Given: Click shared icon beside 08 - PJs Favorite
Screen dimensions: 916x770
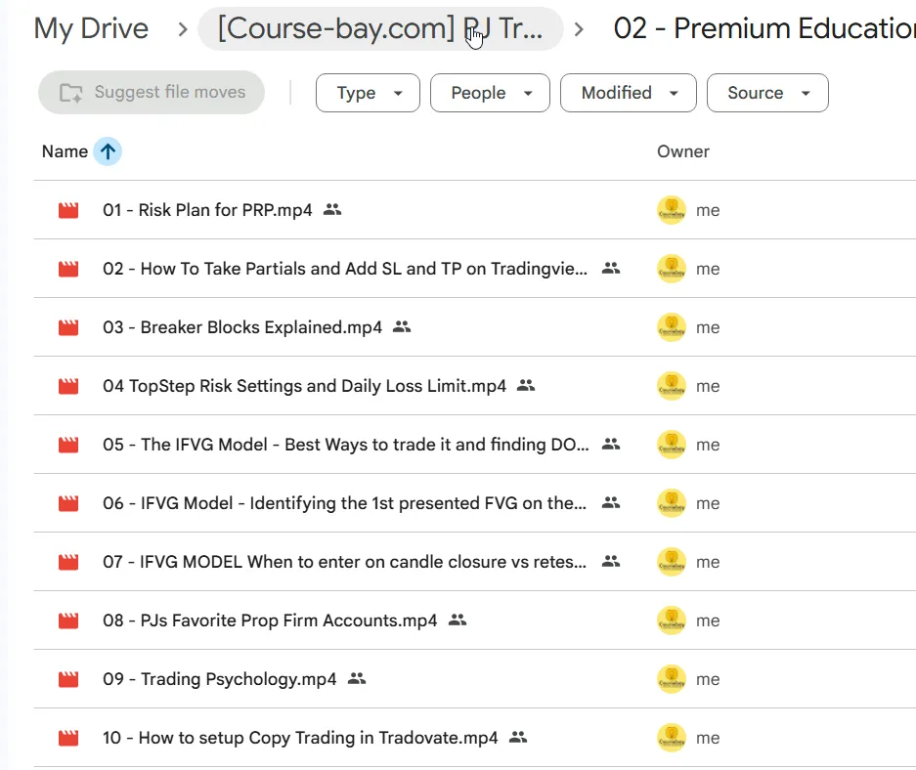Looking at the screenshot, I should [x=458, y=620].
